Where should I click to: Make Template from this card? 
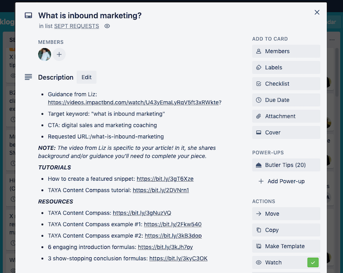[286, 246]
